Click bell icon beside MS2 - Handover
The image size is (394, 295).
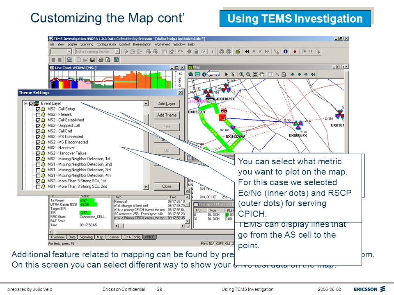click(x=43, y=148)
